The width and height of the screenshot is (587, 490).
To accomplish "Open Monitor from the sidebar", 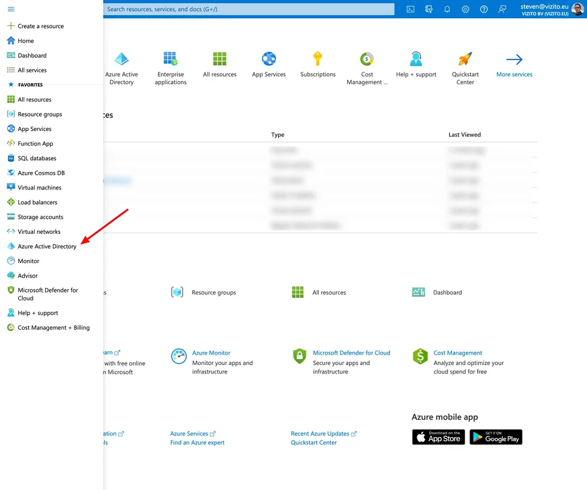I will click(x=29, y=261).
